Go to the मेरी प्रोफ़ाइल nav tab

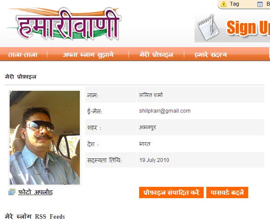click(x=156, y=55)
